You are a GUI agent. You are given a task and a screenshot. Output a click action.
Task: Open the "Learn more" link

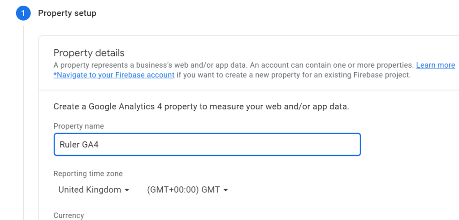pyautogui.click(x=435, y=65)
